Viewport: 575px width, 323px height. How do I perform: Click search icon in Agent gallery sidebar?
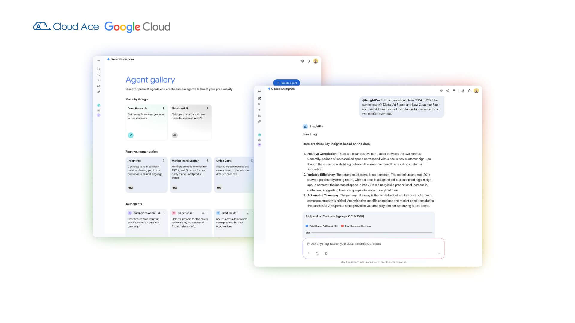coord(99,75)
